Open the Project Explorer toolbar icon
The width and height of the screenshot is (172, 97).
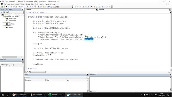tap(38, 7)
